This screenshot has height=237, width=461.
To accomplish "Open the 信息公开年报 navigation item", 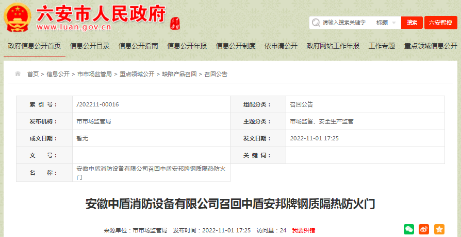I will [x=187, y=46].
